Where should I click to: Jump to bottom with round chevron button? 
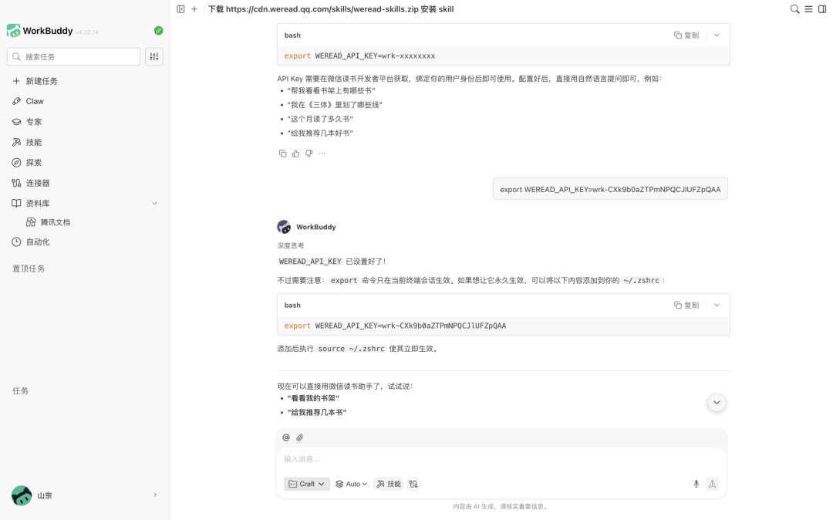[717, 403]
